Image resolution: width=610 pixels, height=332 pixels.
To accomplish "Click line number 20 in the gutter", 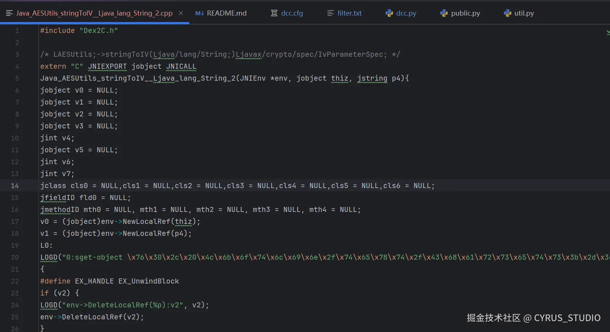I will pos(15,257).
